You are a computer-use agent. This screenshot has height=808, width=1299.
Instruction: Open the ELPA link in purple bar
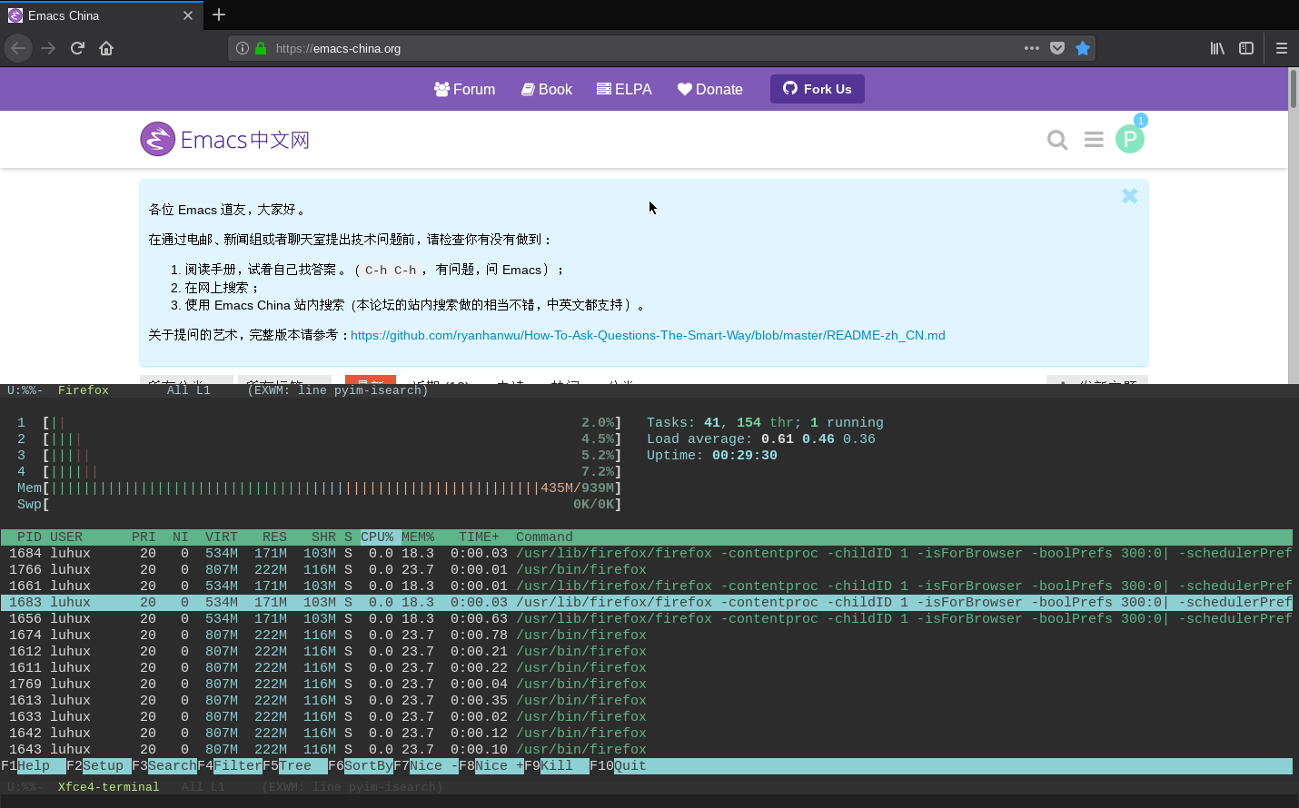coord(624,89)
